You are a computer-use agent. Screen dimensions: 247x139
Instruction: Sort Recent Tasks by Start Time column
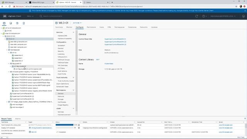pyautogui.click(x=168, y=122)
